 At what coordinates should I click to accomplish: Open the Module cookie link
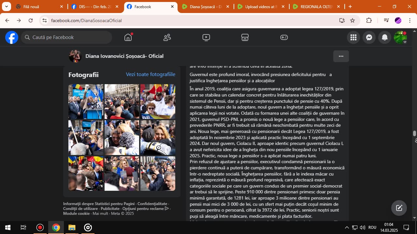click(76, 214)
